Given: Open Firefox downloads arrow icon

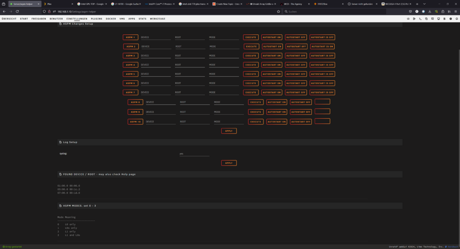Looking at the screenshot, I should click(x=430, y=11).
